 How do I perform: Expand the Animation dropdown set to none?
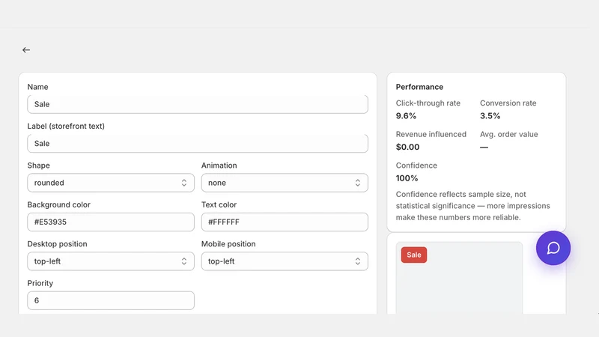click(x=285, y=183)
